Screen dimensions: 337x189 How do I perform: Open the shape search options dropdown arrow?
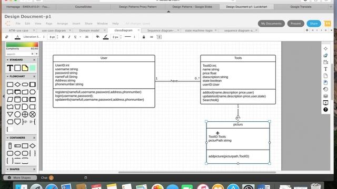(x=36, y=54)
